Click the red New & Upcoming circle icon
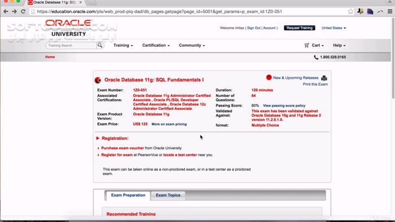This screenshot has height=222, width=395. (x=269, y=77)
